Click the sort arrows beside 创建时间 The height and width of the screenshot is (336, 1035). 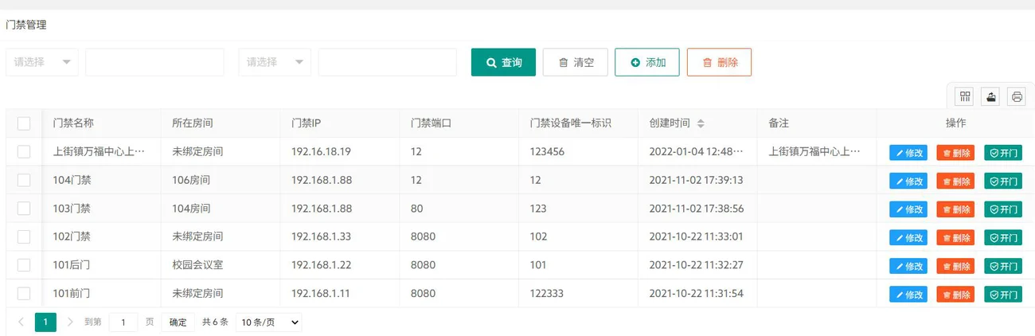pos(701,123)
